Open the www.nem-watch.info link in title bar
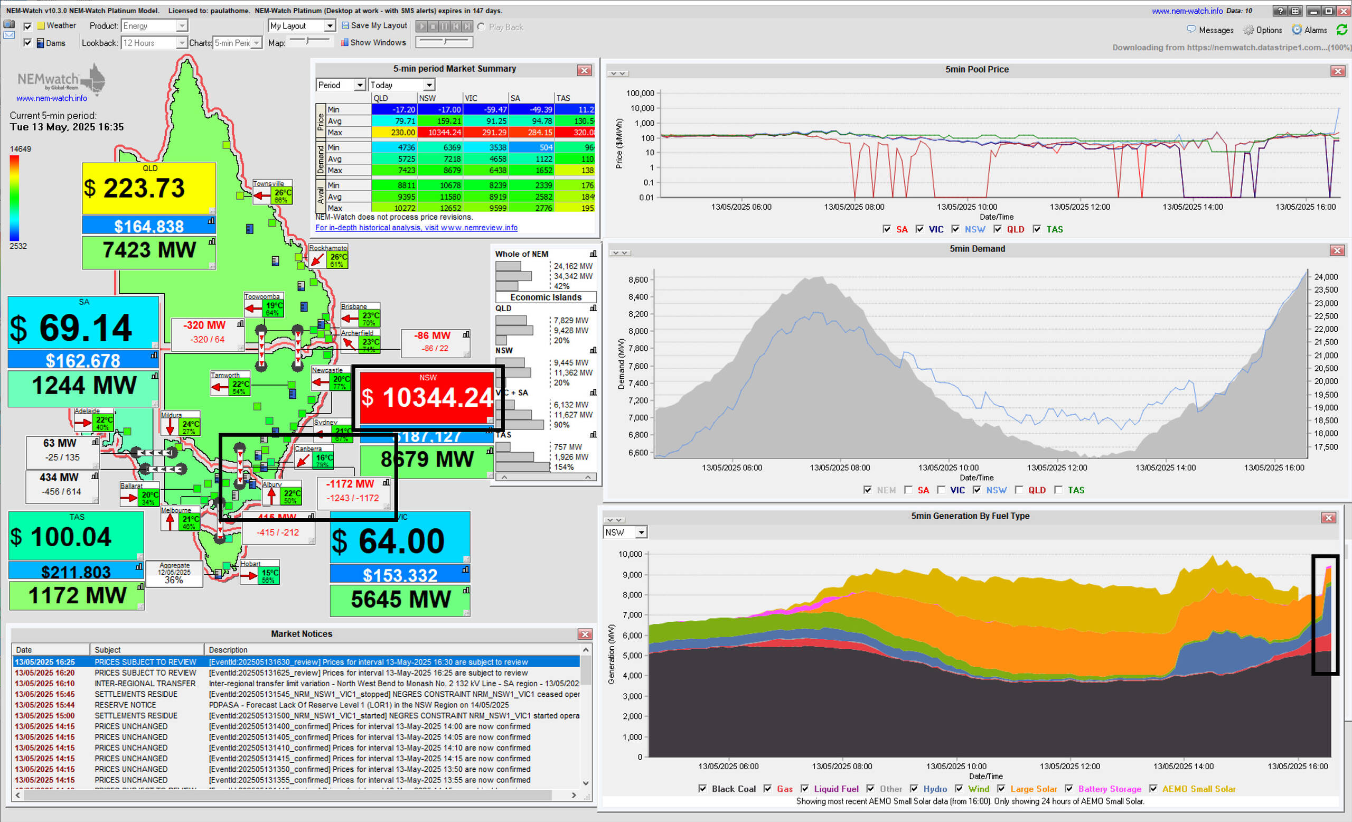The height and width of the screenshot is (822, 1352). point(1187,11)
